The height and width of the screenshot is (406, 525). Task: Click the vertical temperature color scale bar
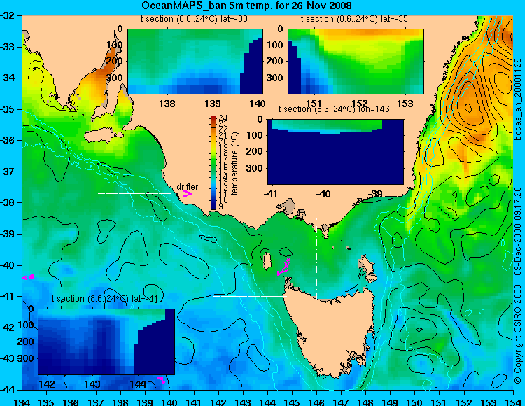213,162
